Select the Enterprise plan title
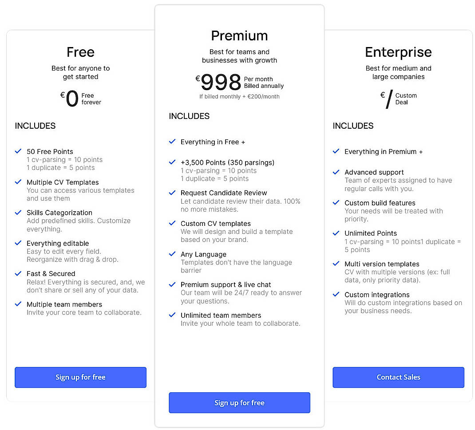Screen dimensions: 475x430 [x=398, y=52]
